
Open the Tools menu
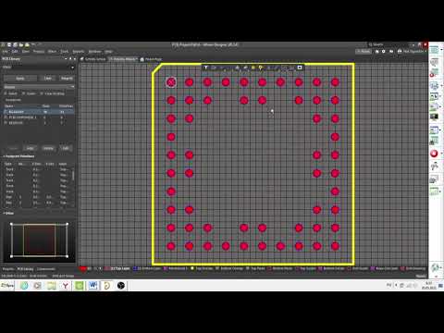click(x=65, y=52)
